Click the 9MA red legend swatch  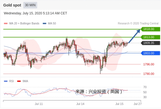19,81
